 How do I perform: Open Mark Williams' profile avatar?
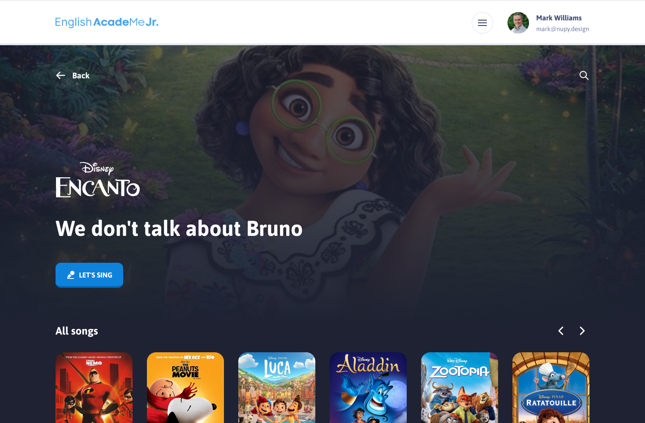pyautogui.click(x=518, y=23)
